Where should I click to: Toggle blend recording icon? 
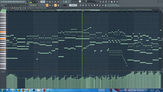pyautogui.click(x=56, y=2)
